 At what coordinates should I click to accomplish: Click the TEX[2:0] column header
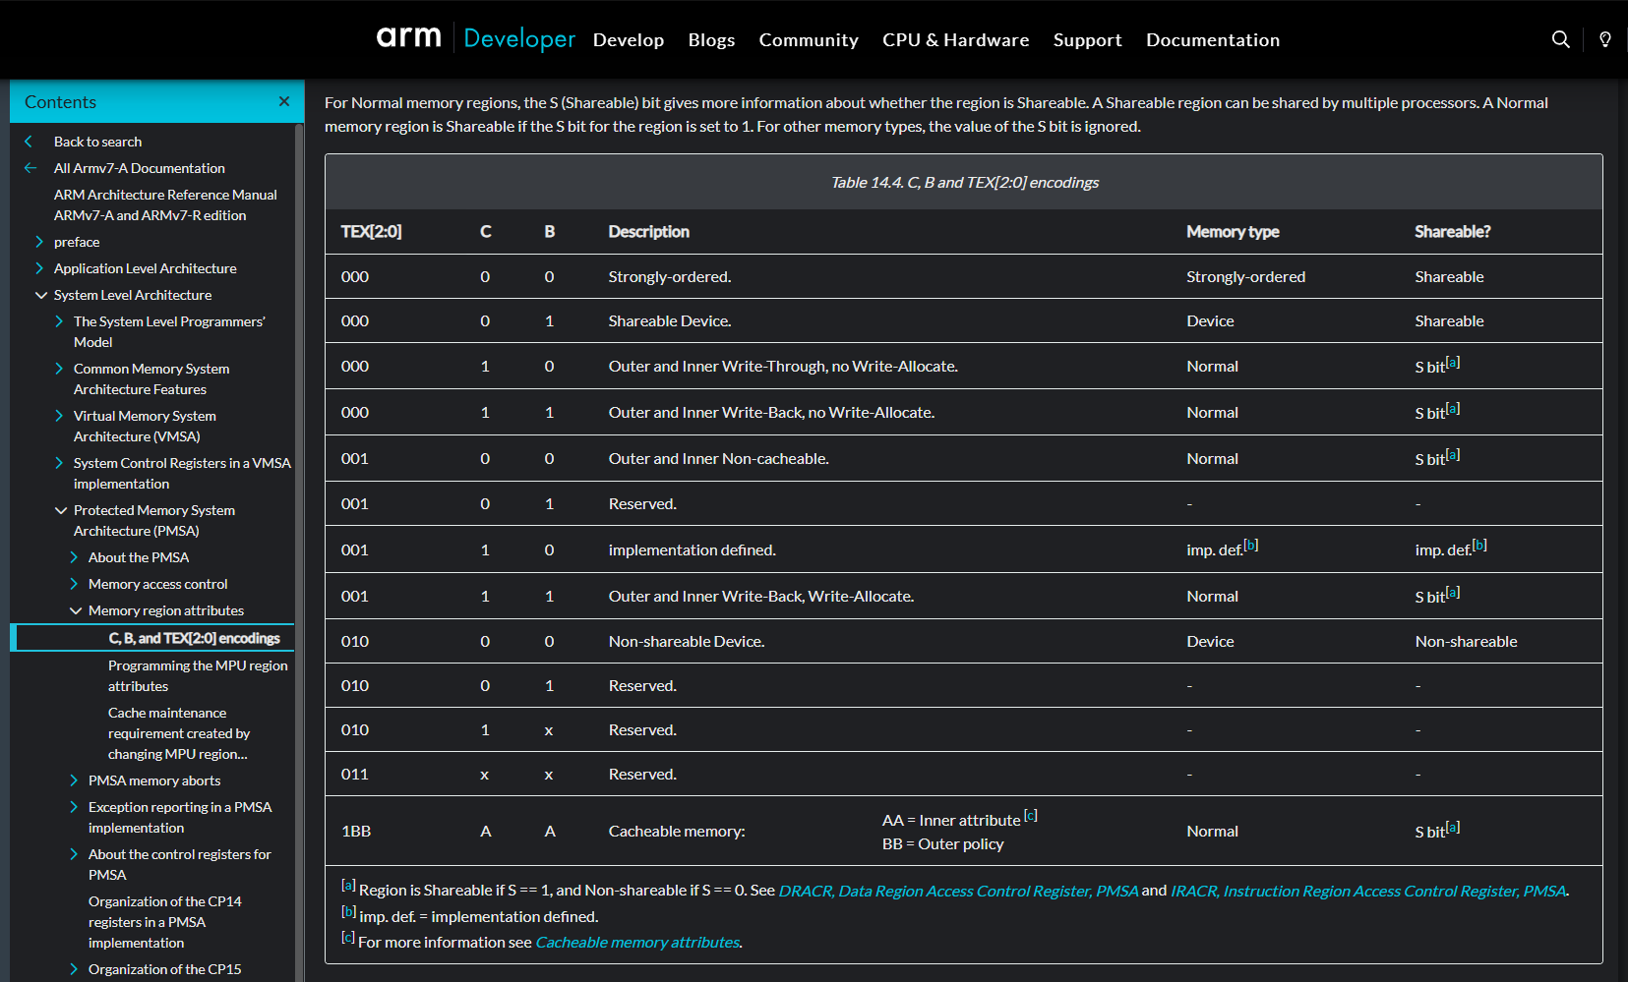click(x=371, y=231)
